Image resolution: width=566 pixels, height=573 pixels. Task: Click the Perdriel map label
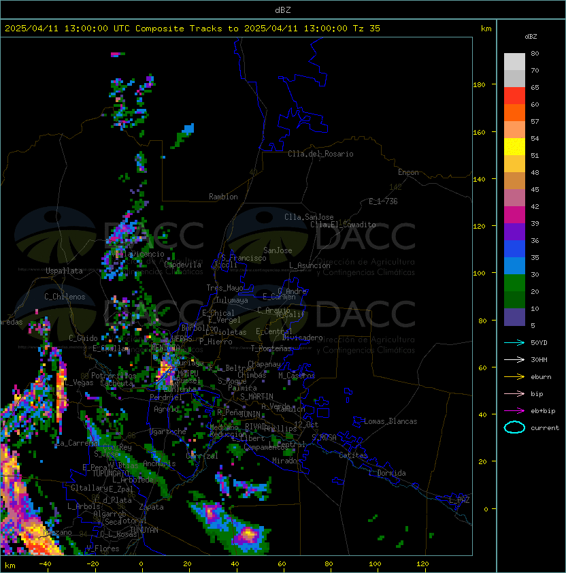coord(165,397)
